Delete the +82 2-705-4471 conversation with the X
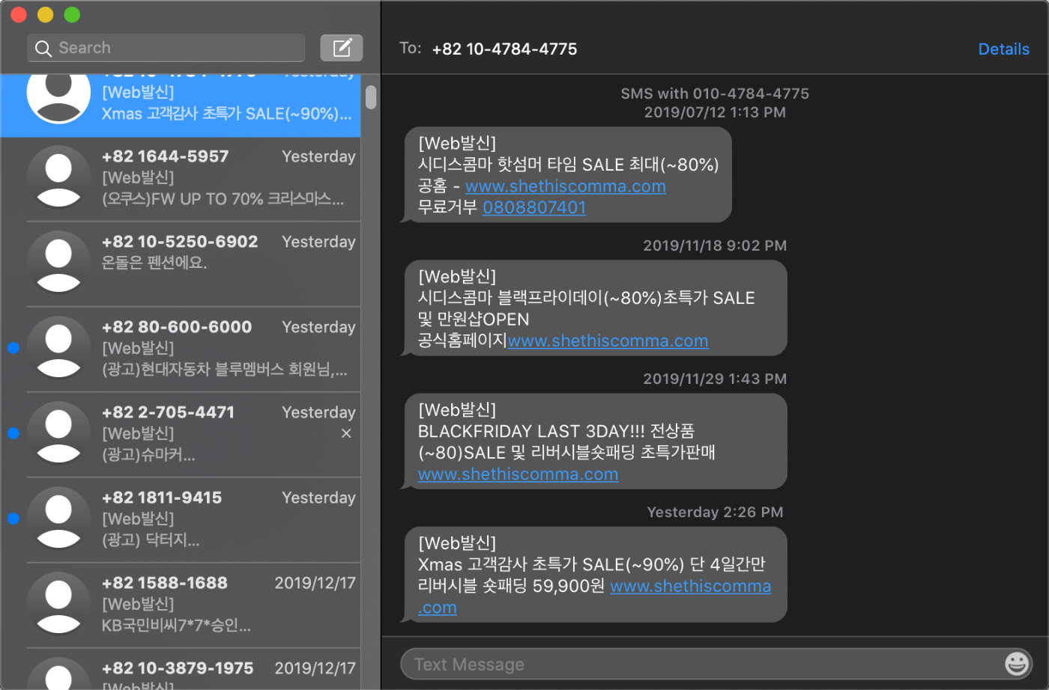1049x690 pixels. pyautogui.click(x=346, y=433)
